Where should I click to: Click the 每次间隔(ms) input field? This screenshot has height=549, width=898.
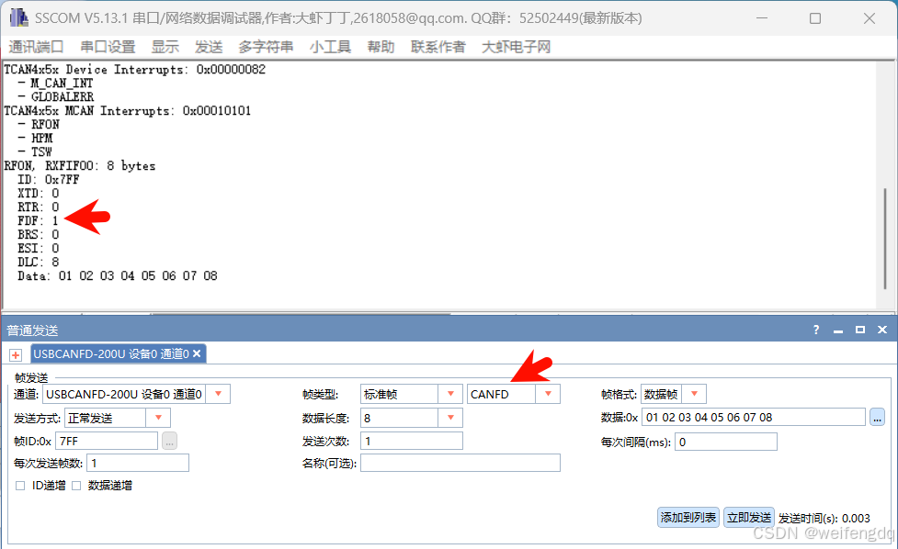click(x=726, y=443)
